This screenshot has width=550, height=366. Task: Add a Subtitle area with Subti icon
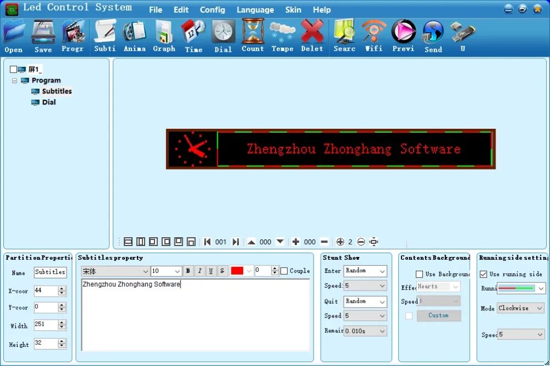[105, 36]
